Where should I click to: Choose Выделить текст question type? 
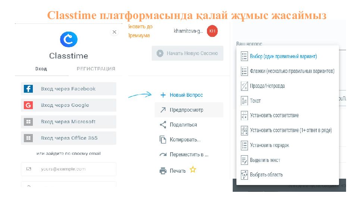265,160
